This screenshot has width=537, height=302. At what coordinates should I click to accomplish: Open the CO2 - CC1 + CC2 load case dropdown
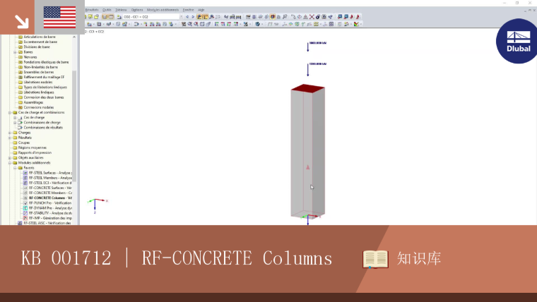click(153, 17)
